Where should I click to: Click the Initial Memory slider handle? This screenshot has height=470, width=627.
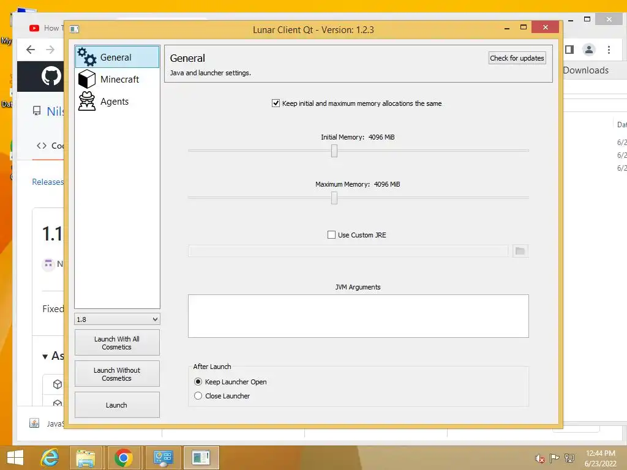334,151
